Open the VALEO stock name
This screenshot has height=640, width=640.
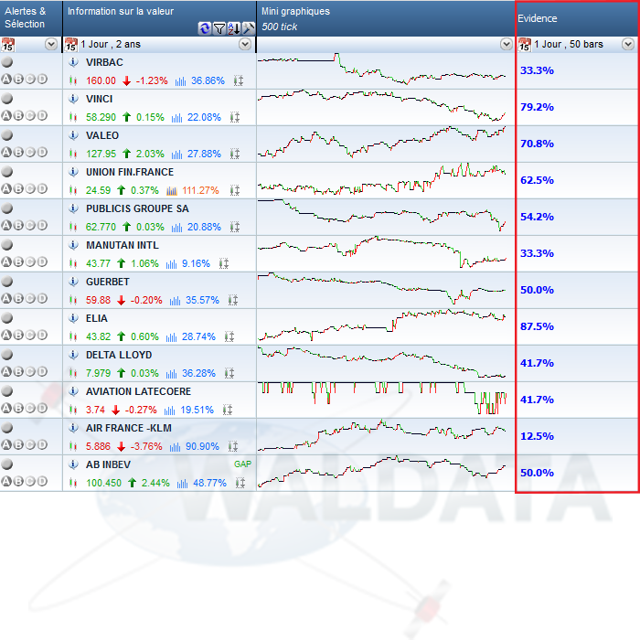pyautogui.click(x=102, y=135)
